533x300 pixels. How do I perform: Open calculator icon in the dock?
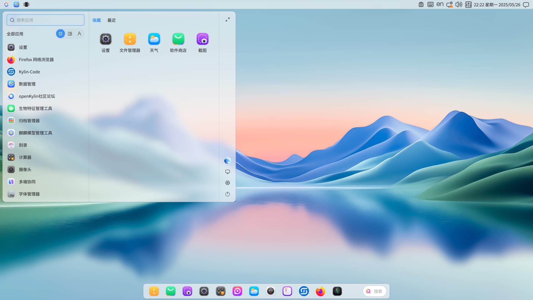tap(221, 291)
